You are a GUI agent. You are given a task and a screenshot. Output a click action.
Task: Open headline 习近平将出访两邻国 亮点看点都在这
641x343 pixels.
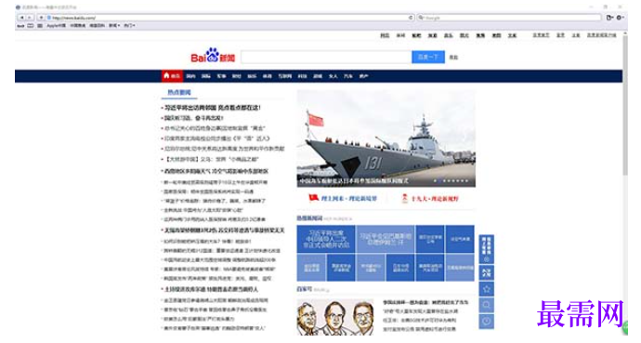[212, 108]
